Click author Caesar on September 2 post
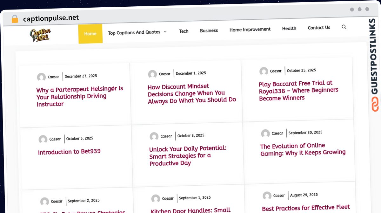381x213 pixels. (57, 201)
